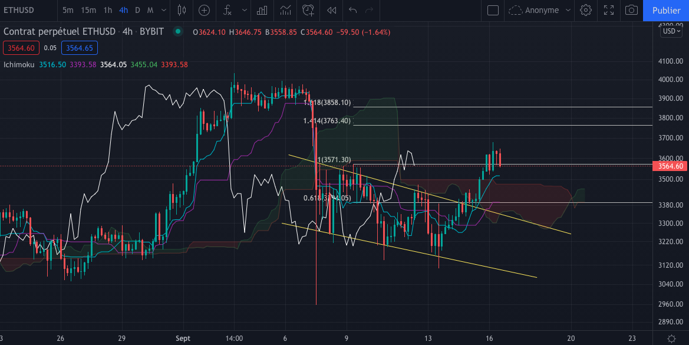Expand the indicators dropdown arrow next to fx
Screen dimensions: 689x345
pyautogui.click(x=244, y=10)
